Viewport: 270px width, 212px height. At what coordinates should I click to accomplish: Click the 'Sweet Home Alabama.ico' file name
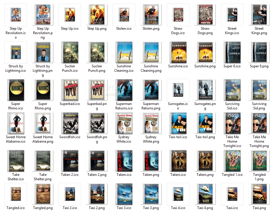(x=16, y=139)
